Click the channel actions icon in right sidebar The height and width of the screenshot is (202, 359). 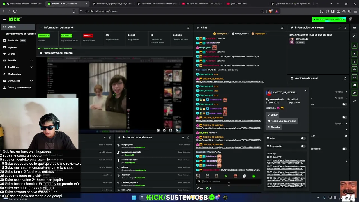tap(355, 85)
